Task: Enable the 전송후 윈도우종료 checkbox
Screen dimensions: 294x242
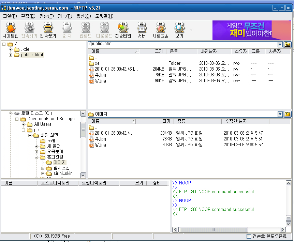Action: pos(249,236)
